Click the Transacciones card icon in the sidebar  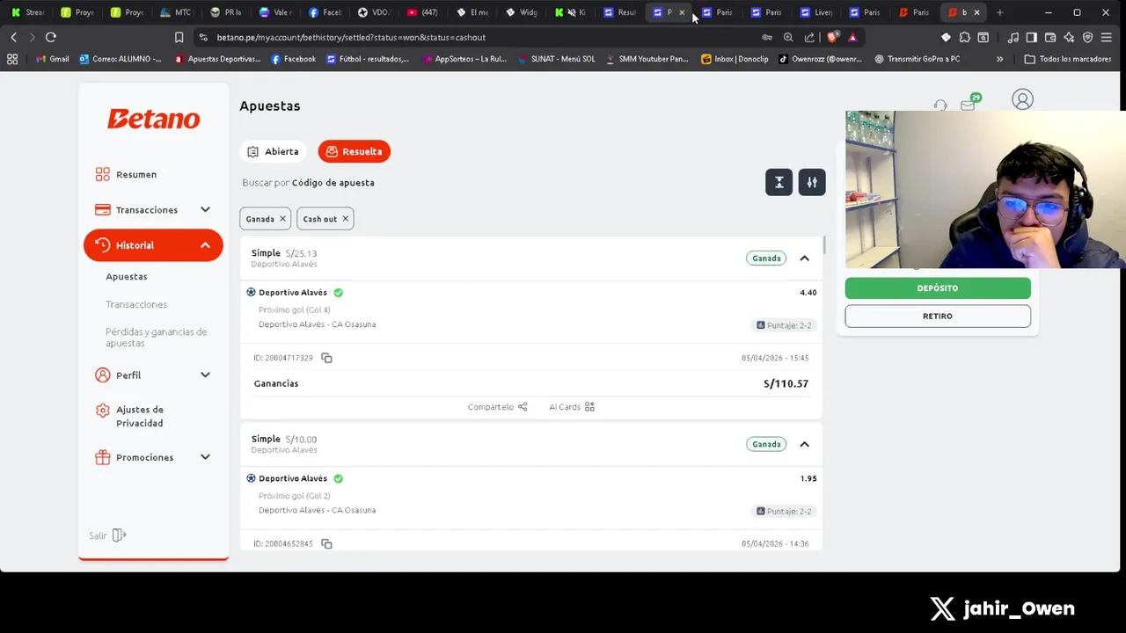tap(103, 209)
